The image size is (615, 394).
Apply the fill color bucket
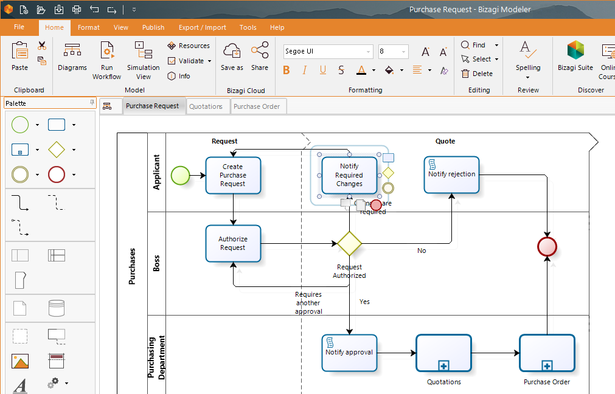[x=389, y=70]
